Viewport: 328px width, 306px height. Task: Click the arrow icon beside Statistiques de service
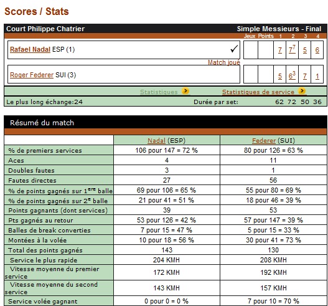pyautogui.click(x=302, y=91)
